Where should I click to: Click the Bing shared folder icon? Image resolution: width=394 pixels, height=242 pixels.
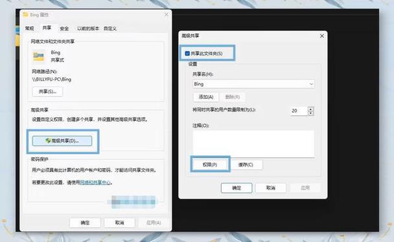point(39,56)
